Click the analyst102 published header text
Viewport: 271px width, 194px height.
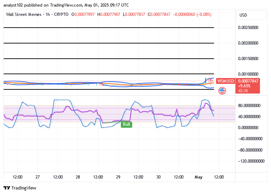click(x=66, y=5)
